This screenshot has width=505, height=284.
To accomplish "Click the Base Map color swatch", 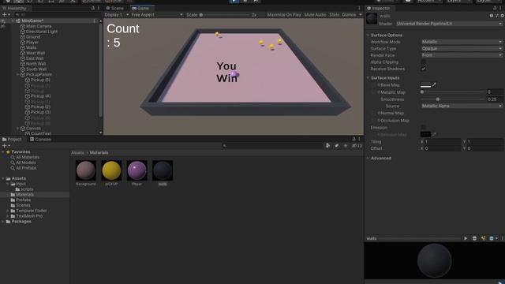I will pos(425,84).
